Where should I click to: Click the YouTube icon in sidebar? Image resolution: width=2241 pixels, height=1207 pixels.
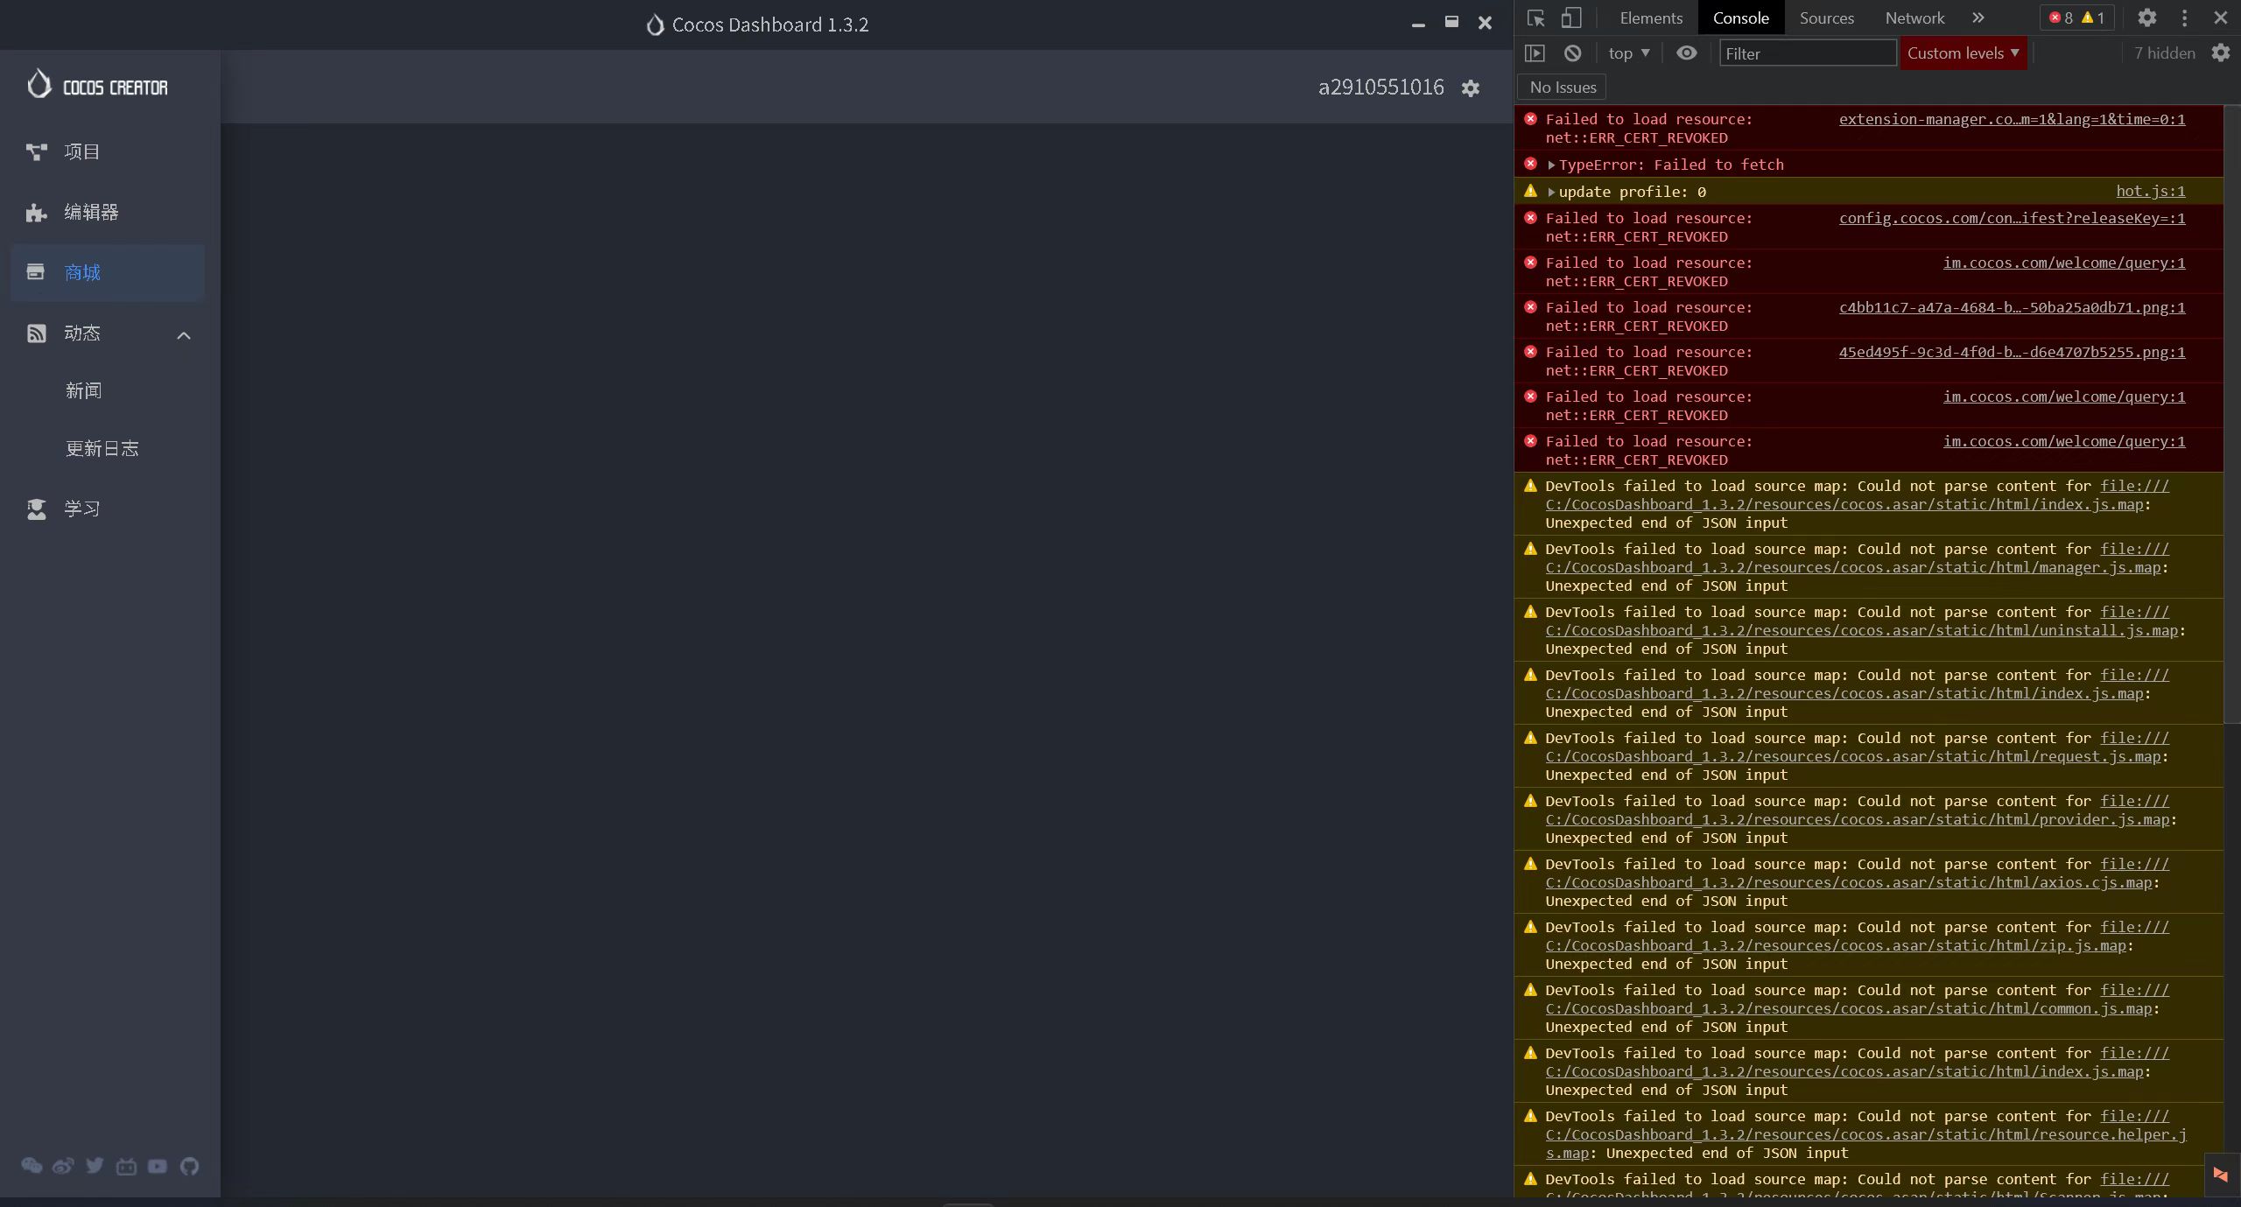coord(158,1165)
